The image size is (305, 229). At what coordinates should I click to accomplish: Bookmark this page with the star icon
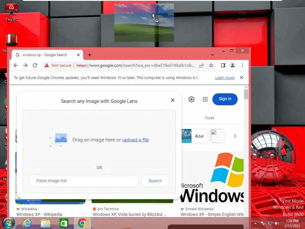(x=211, y=65)
